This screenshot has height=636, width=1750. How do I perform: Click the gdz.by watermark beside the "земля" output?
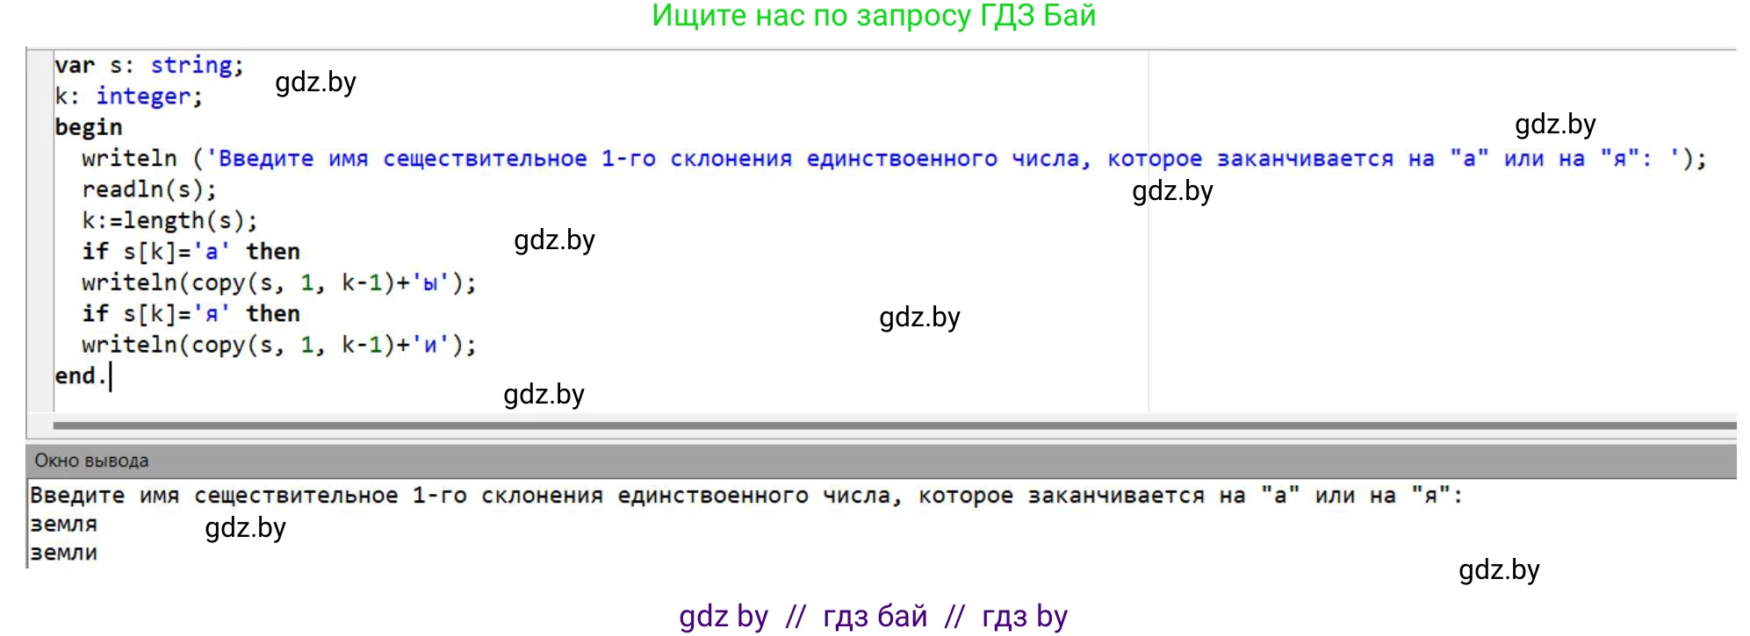tap(245, 528)
